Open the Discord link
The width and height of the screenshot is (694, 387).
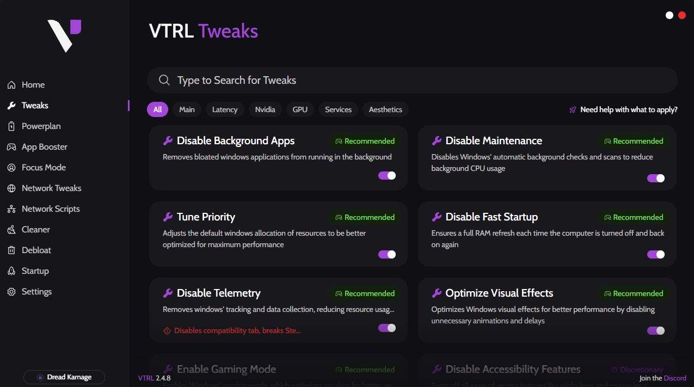pos(675,378)
